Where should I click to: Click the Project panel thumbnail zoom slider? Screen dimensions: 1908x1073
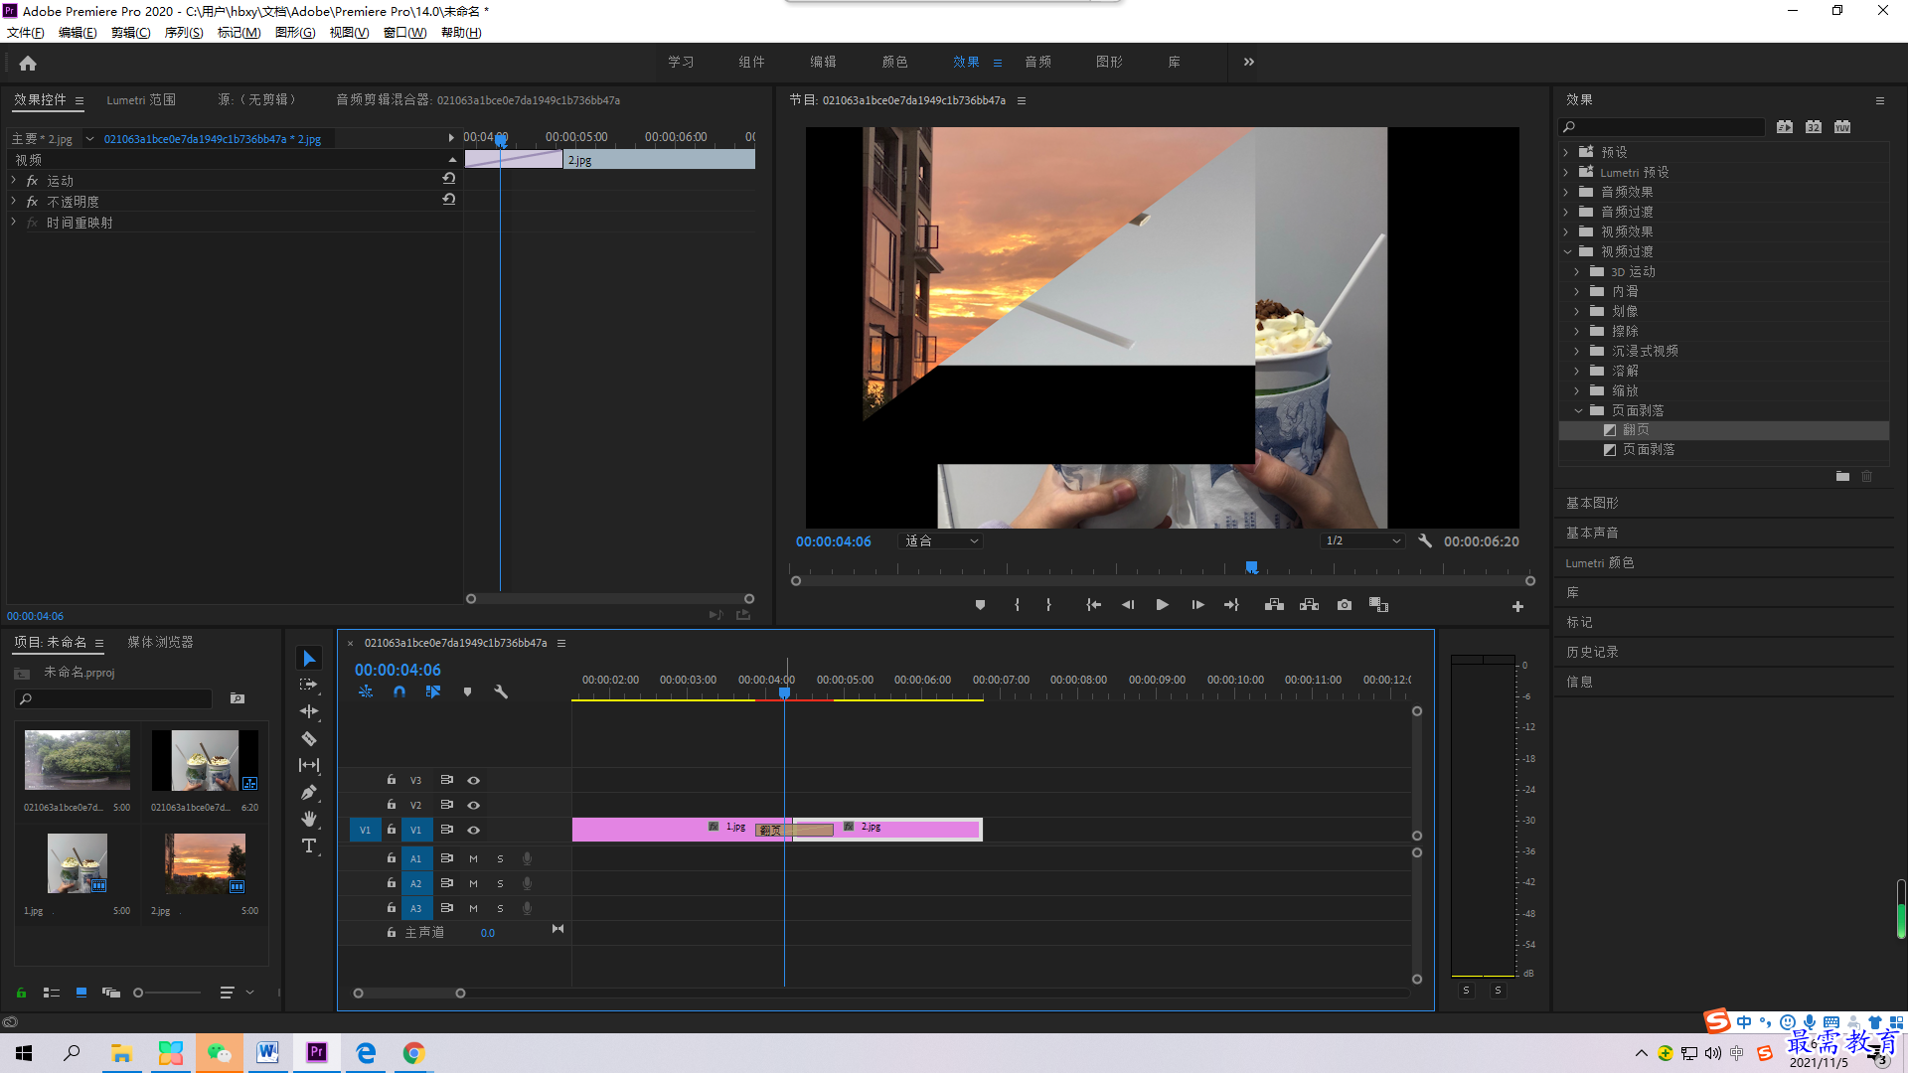[x=167, y=993]
